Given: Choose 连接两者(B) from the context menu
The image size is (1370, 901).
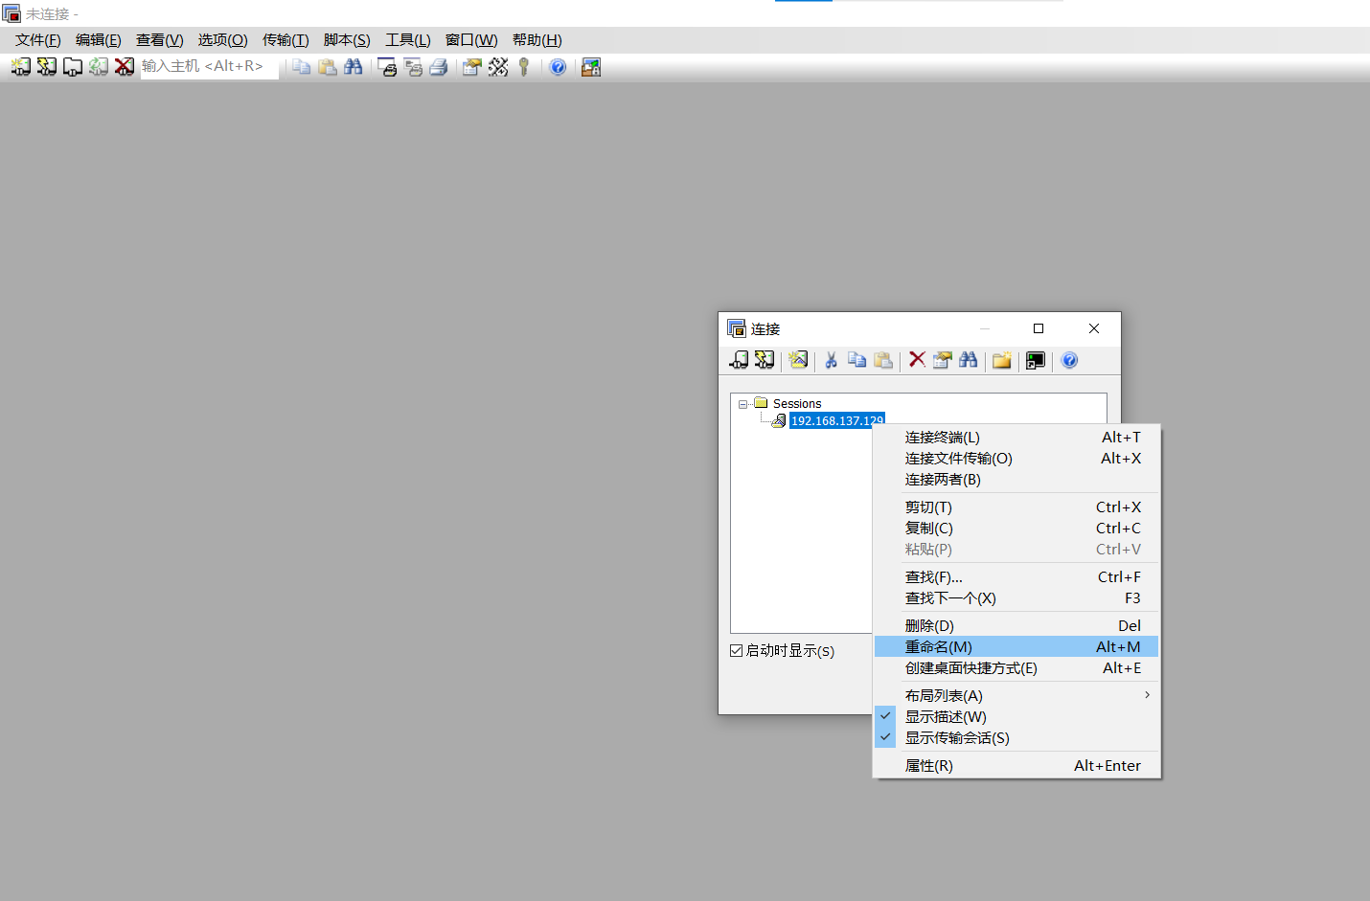Looking at the screenshot, I should 1016,480.
